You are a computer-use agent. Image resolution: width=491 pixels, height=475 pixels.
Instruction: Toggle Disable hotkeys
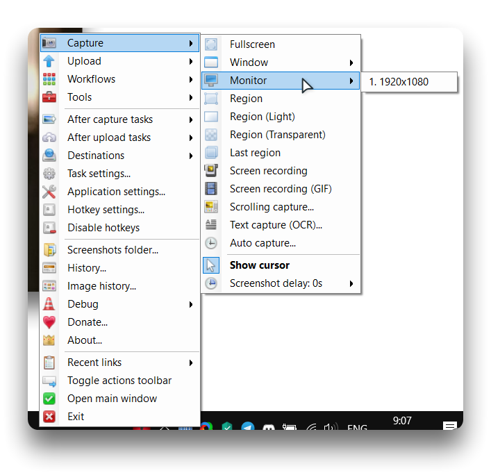[120, 228]
